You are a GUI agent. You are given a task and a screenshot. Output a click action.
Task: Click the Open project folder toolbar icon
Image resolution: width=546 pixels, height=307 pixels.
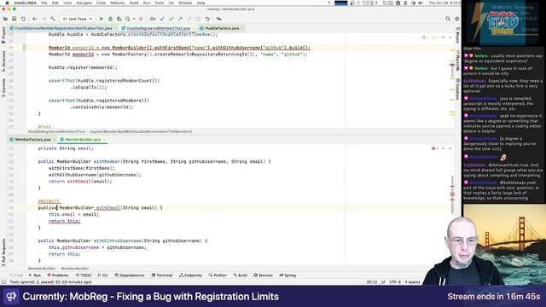tap(6, 19)
